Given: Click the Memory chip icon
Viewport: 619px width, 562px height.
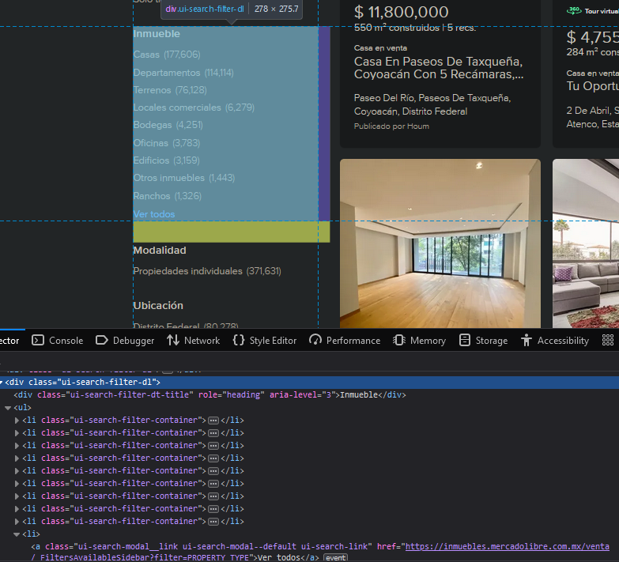Looking at the screenshot, I should point(399,340).
